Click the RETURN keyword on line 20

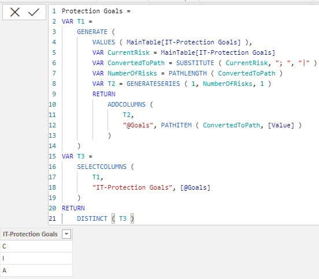73,208
